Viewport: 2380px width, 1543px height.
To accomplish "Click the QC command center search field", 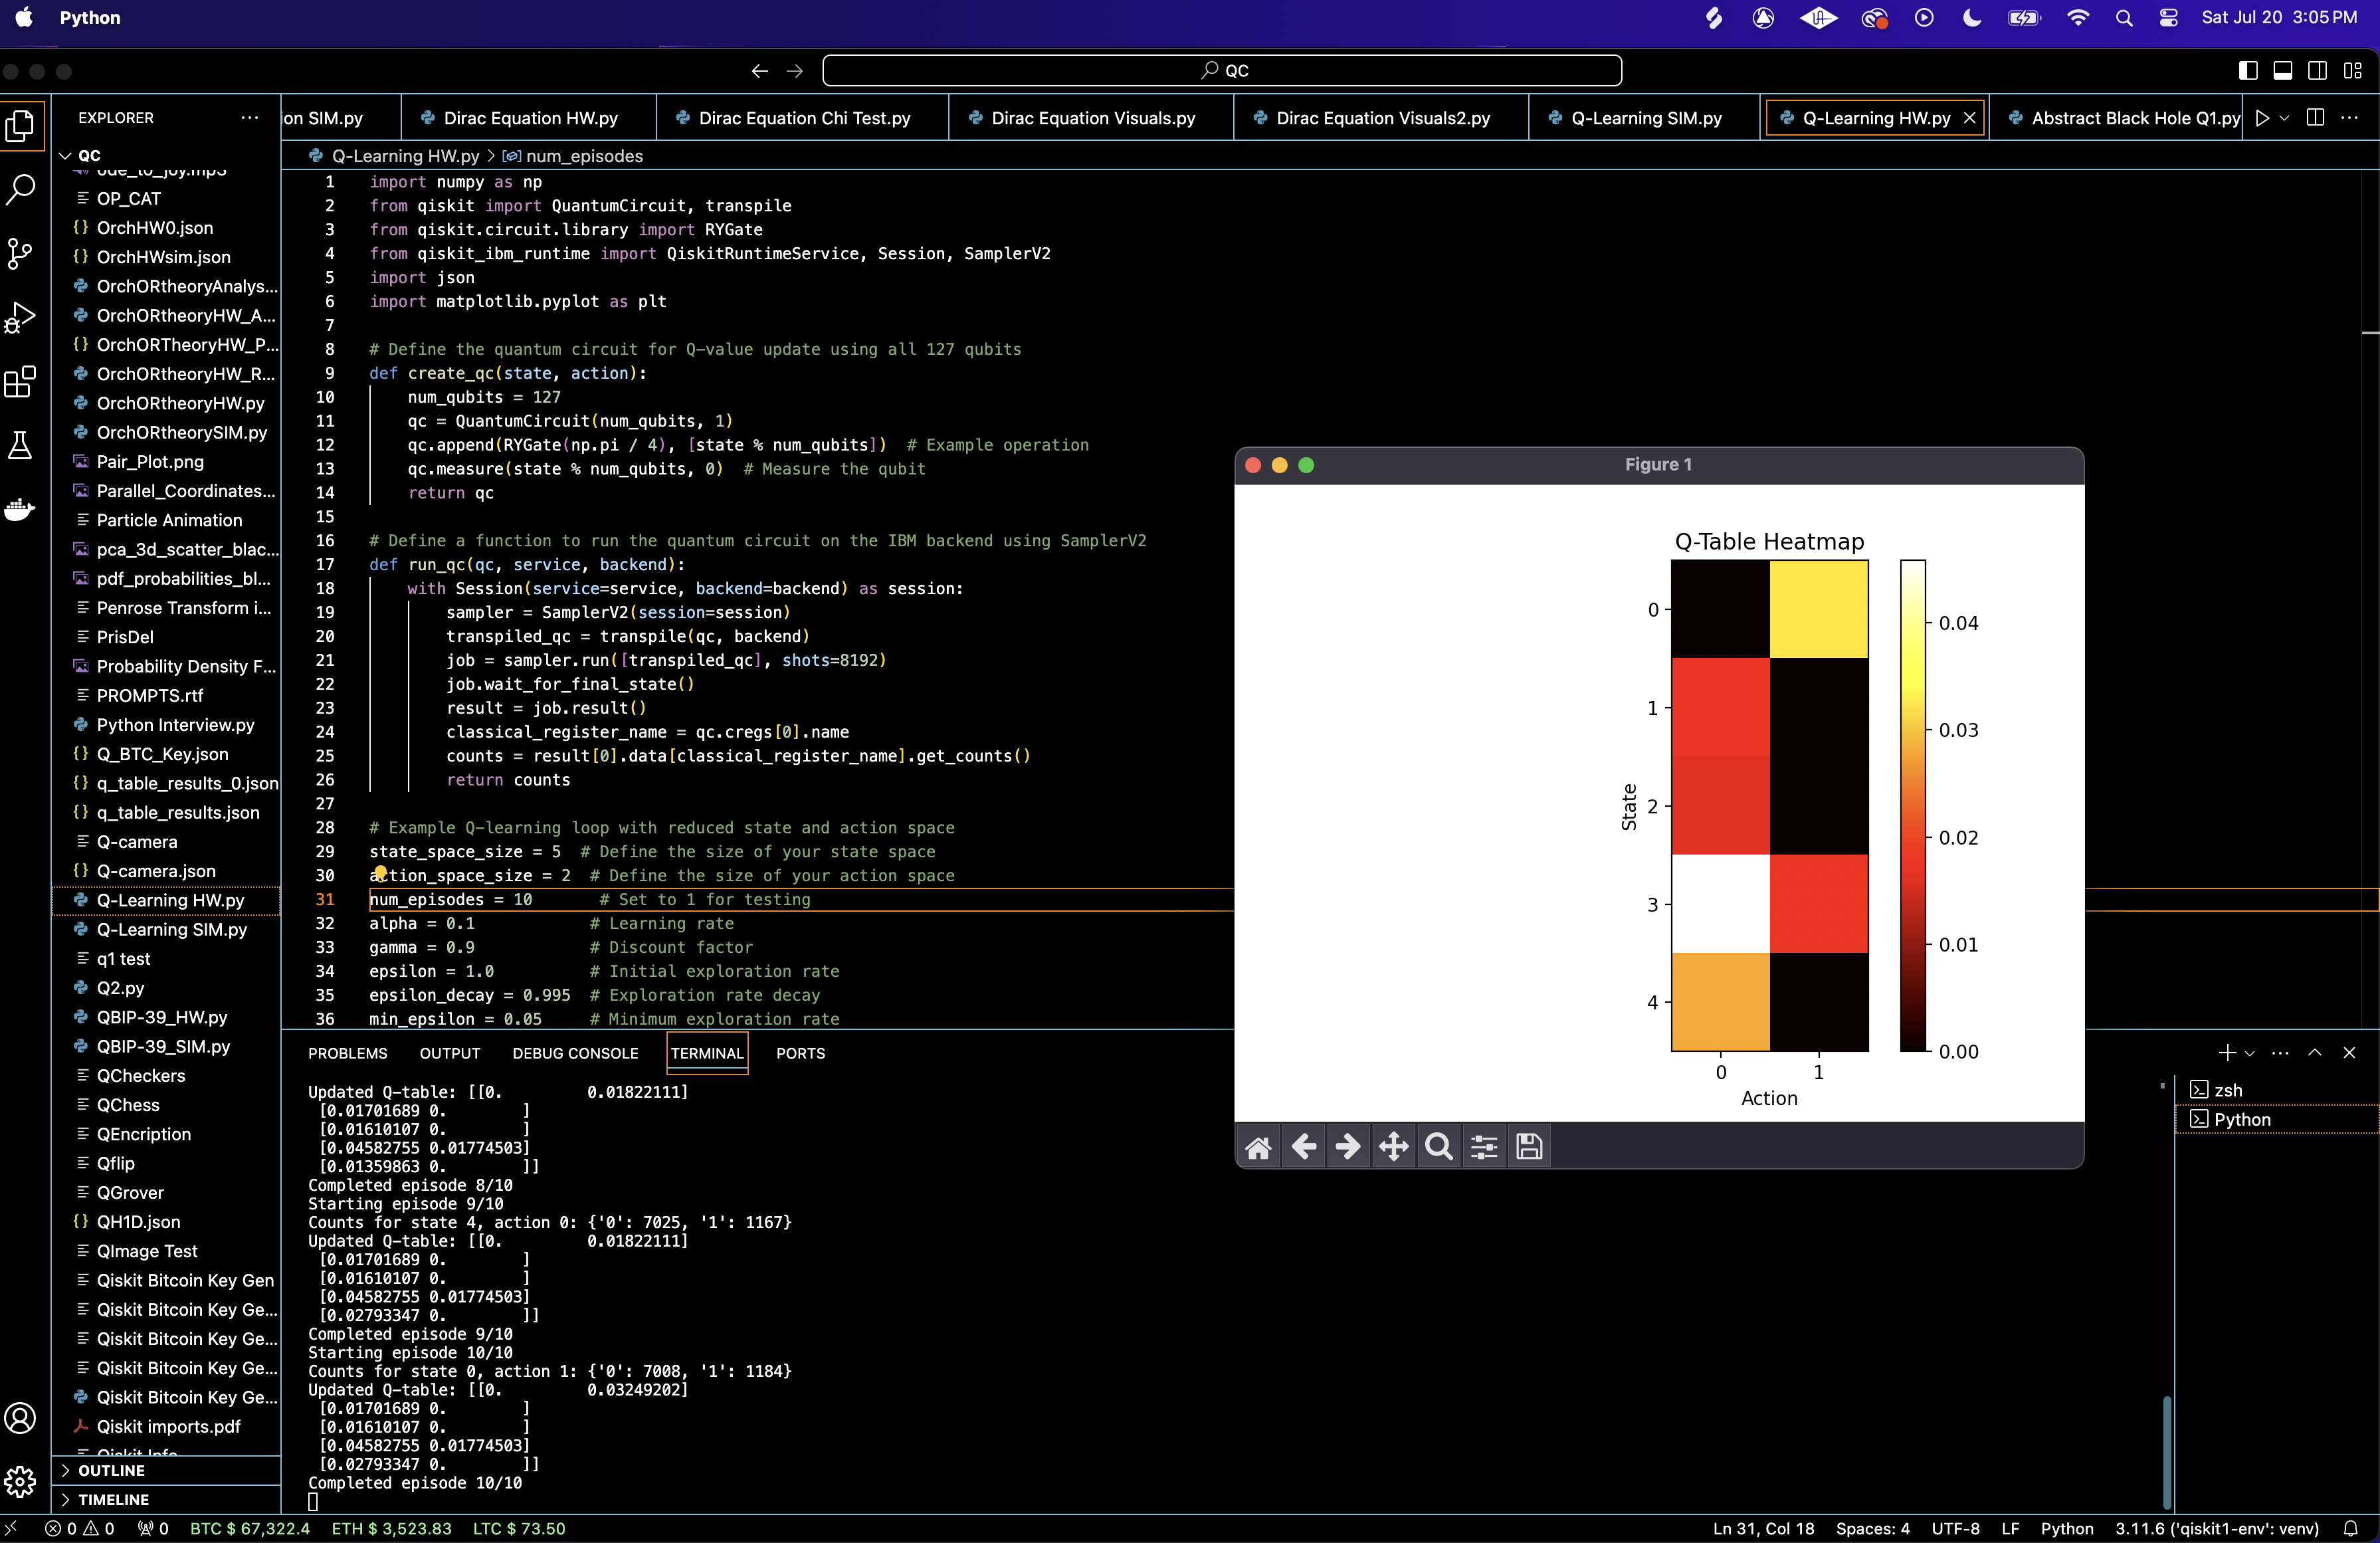I will tap(1222, 71).
